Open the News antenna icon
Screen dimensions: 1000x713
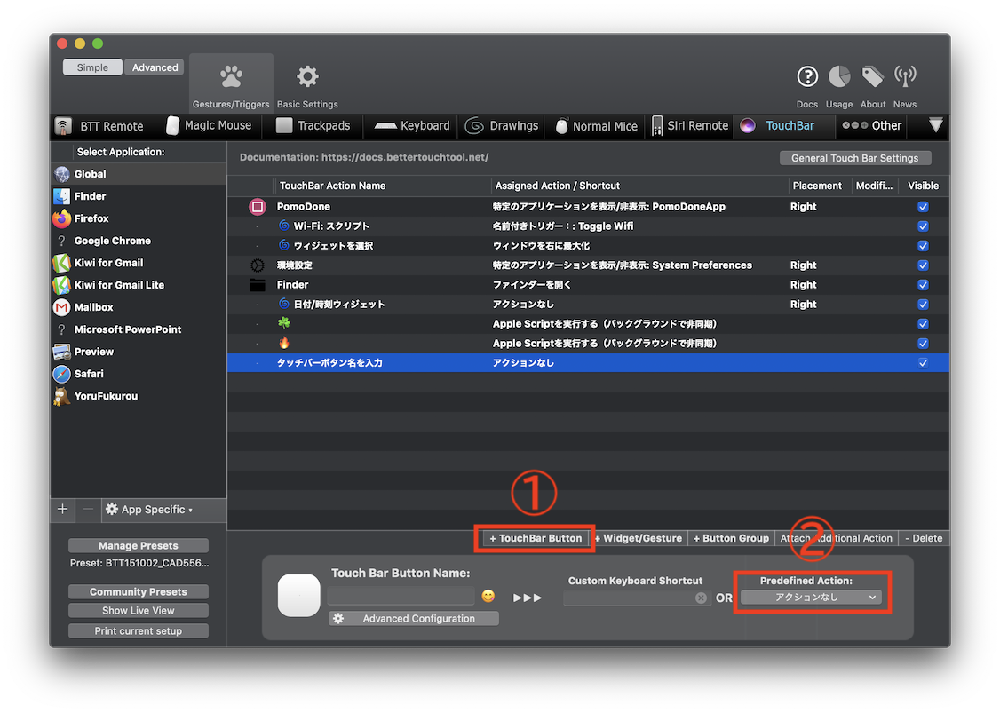click(905, 78)
